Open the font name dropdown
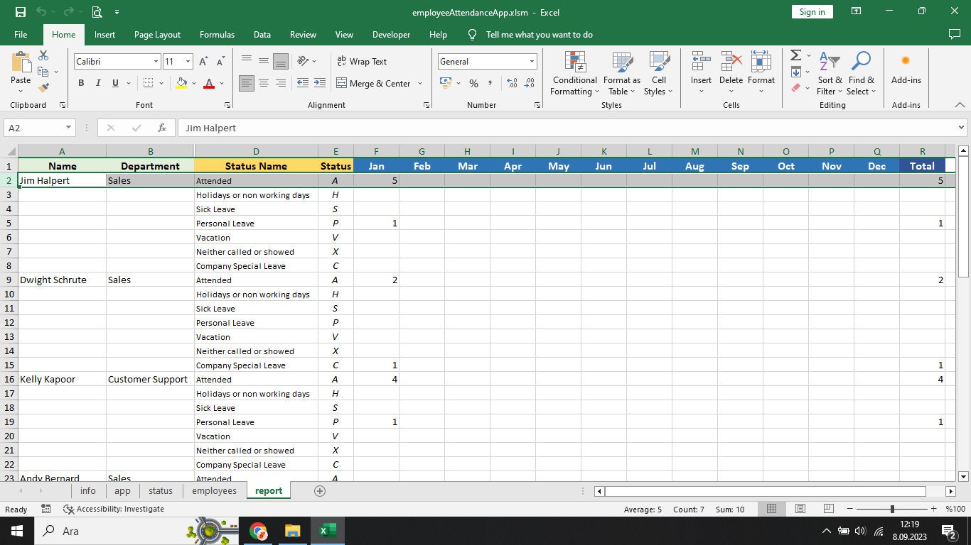This screenshot has width=971, height=545. click(x=153, y=62)
